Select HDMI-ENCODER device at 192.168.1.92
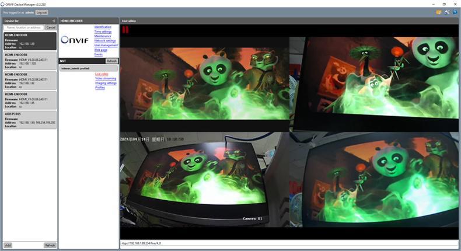This screenshot has width=461, height=251. coord(30,81)
